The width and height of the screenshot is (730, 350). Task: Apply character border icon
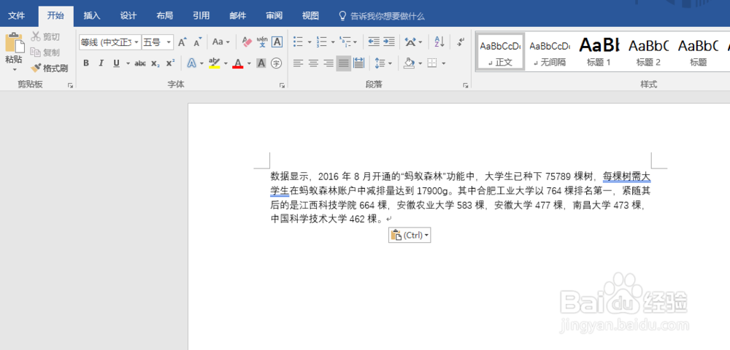tap(277, 42)
